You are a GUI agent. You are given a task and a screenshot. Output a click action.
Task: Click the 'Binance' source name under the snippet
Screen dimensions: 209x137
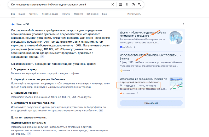tap(127, 70)
